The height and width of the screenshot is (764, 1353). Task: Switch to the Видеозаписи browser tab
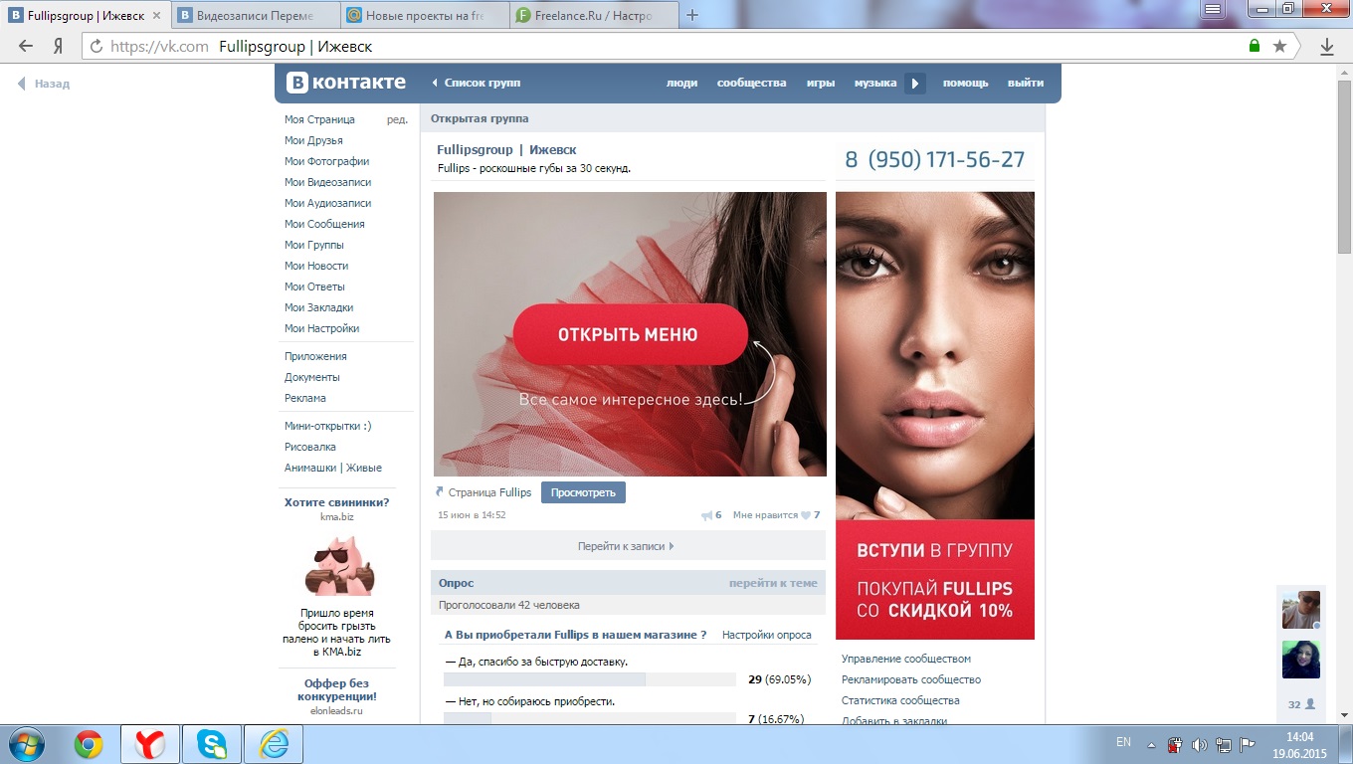coord(255,16)
